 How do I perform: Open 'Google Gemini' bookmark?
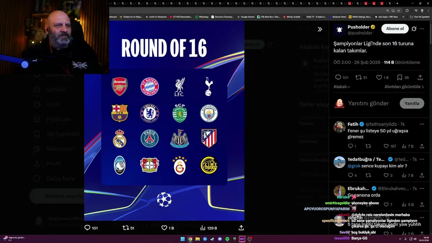coord(246,17)
